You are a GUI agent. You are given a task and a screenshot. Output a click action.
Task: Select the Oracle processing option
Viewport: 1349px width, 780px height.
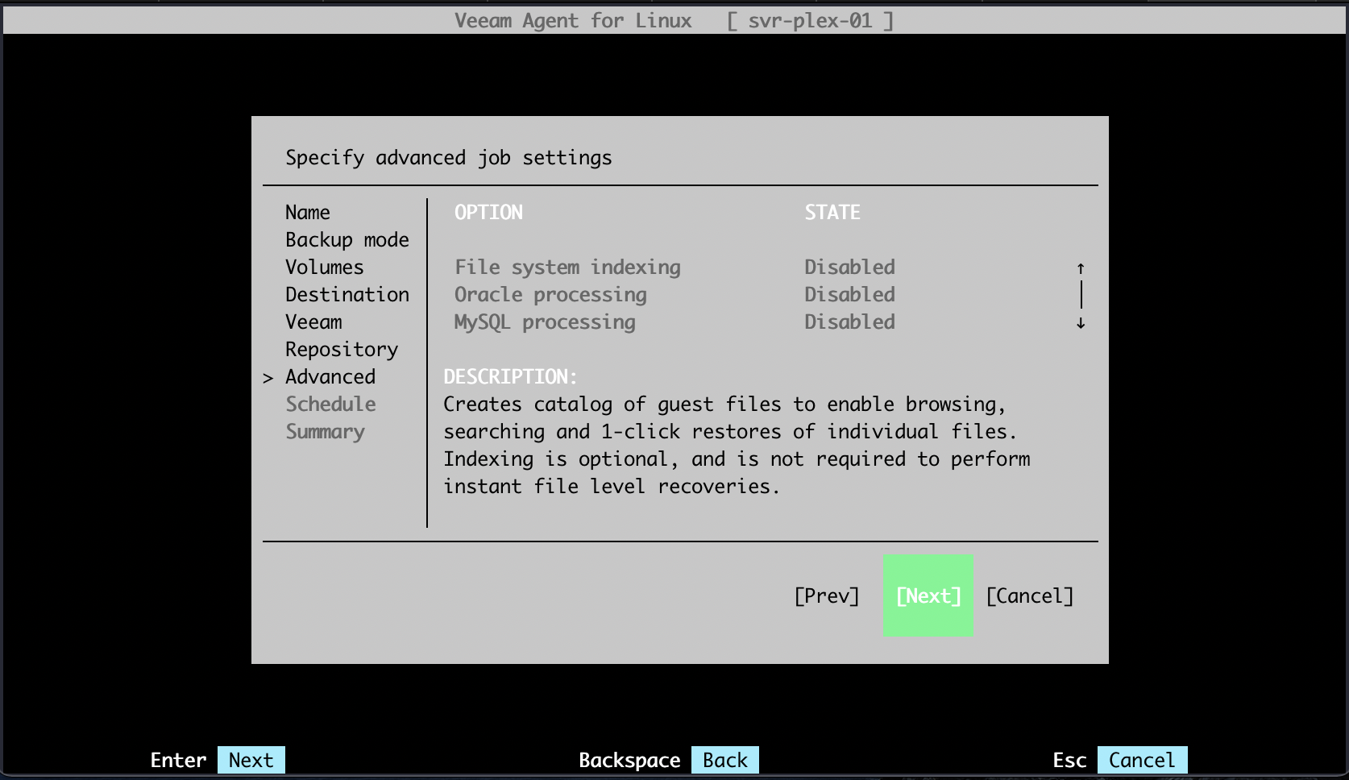(x=550, y=294)
